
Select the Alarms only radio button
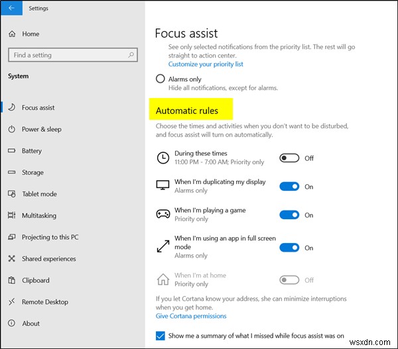(160, 79)
